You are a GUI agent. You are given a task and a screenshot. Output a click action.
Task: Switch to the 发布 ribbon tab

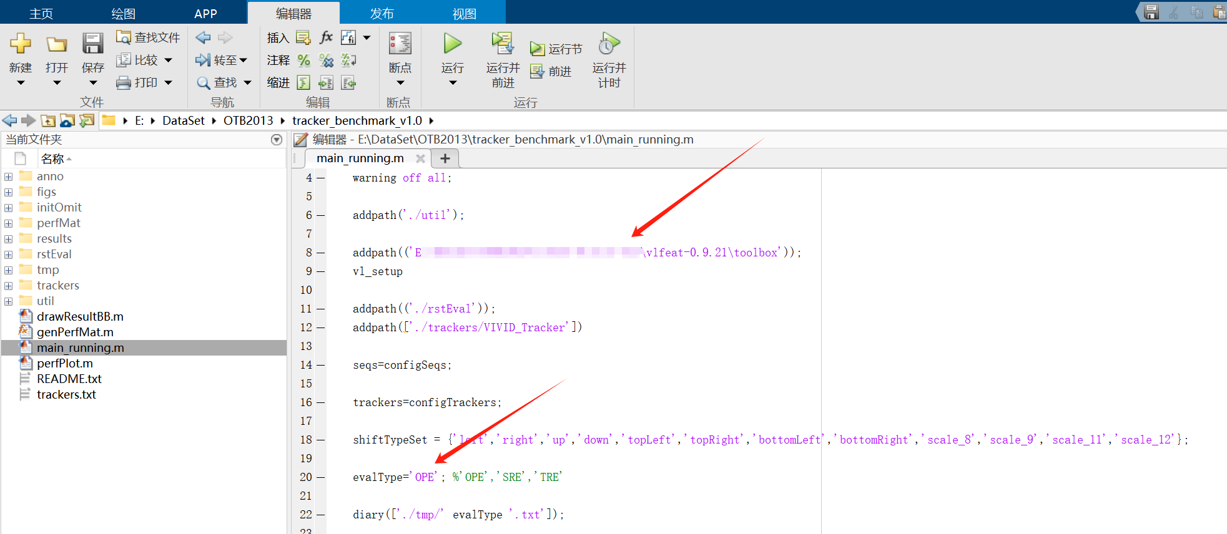(382, 13)
